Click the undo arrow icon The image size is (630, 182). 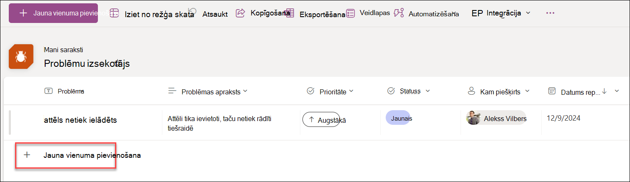(192, 11)
